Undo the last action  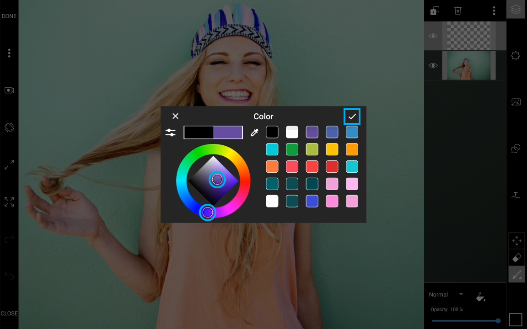9,276
